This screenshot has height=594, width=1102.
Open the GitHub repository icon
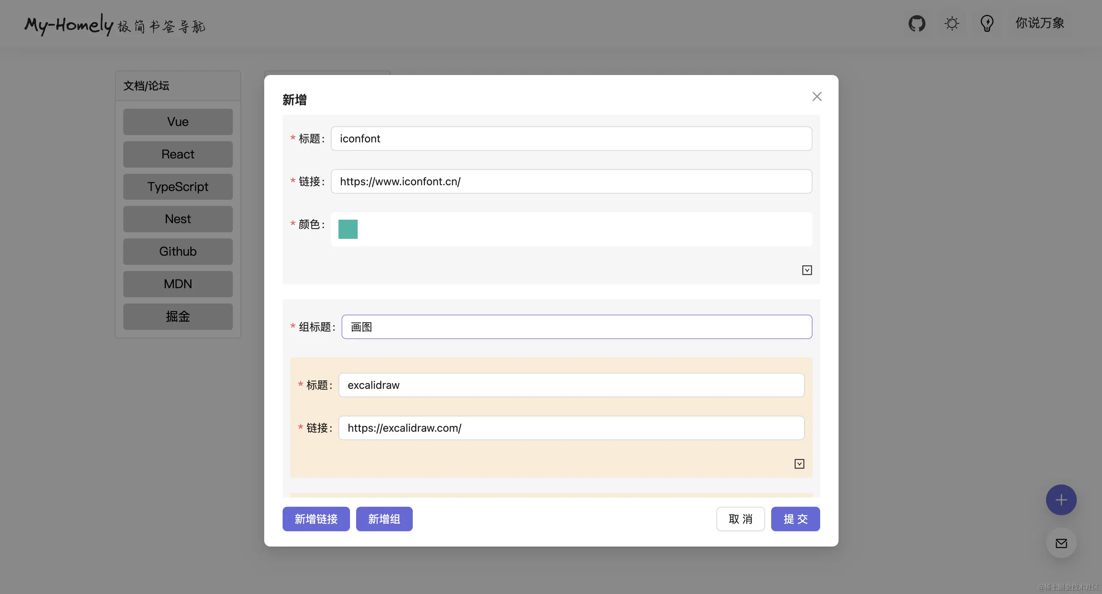(x=917, y=23)
